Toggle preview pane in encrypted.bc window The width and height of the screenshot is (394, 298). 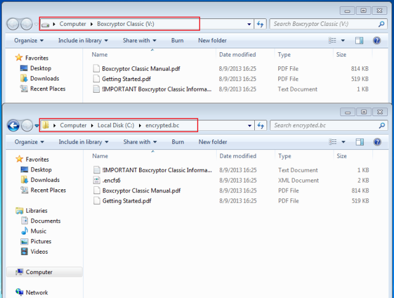360,142
